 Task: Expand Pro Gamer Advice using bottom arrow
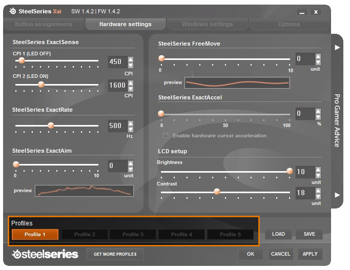pyautogui.click(x=337, y=195)
